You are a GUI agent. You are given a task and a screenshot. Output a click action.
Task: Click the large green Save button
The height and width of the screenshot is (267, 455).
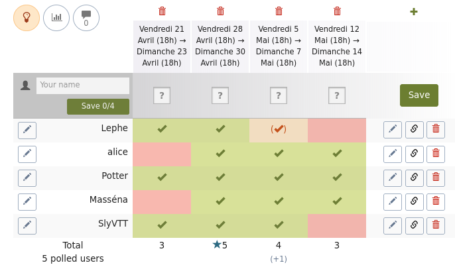pos(419,95)
